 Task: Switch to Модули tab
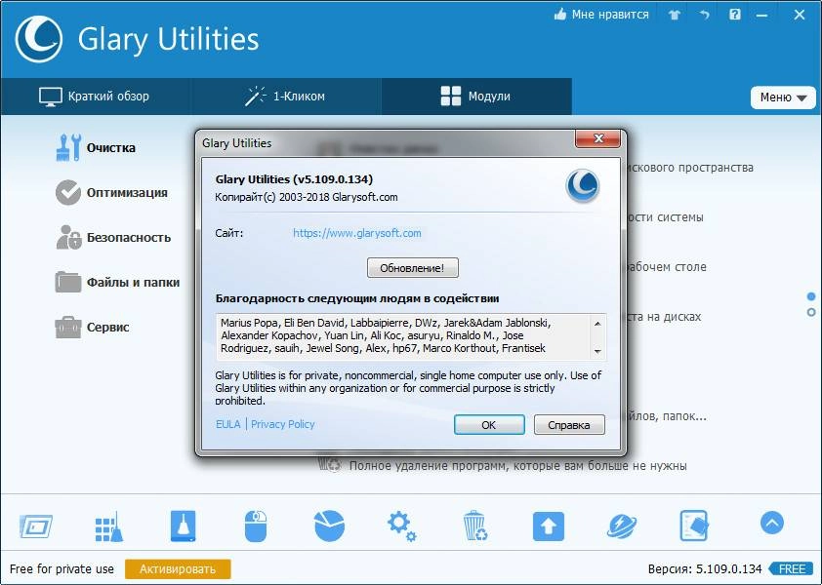coord(476,97)
